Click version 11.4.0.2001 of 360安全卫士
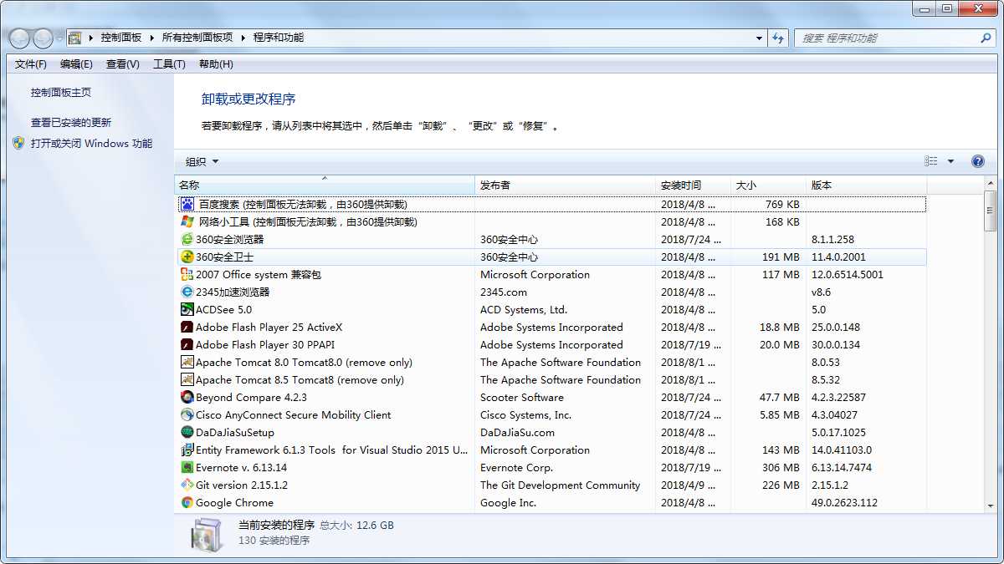This screenshot has height=564, width=1004. 838,257
